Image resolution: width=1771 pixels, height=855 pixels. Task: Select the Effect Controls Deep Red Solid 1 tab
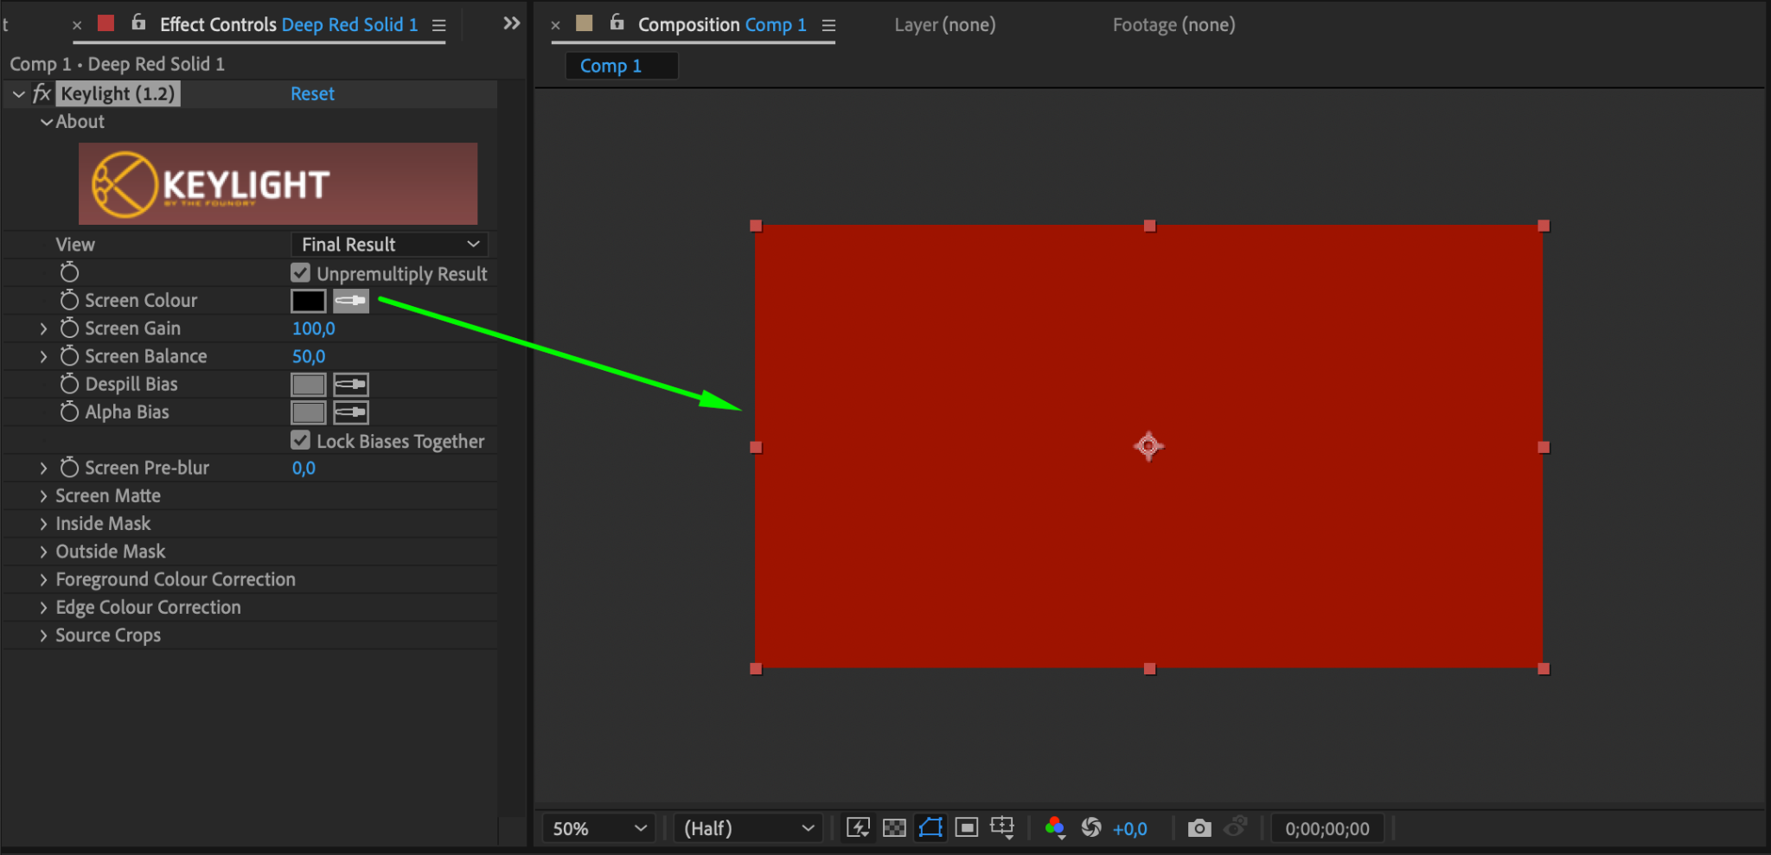tap(289, 24)
